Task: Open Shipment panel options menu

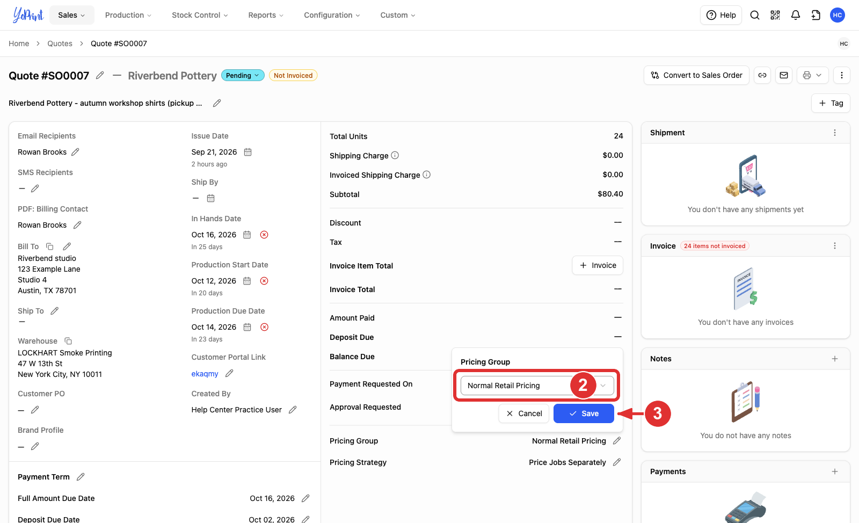Action: coord(835,133)
